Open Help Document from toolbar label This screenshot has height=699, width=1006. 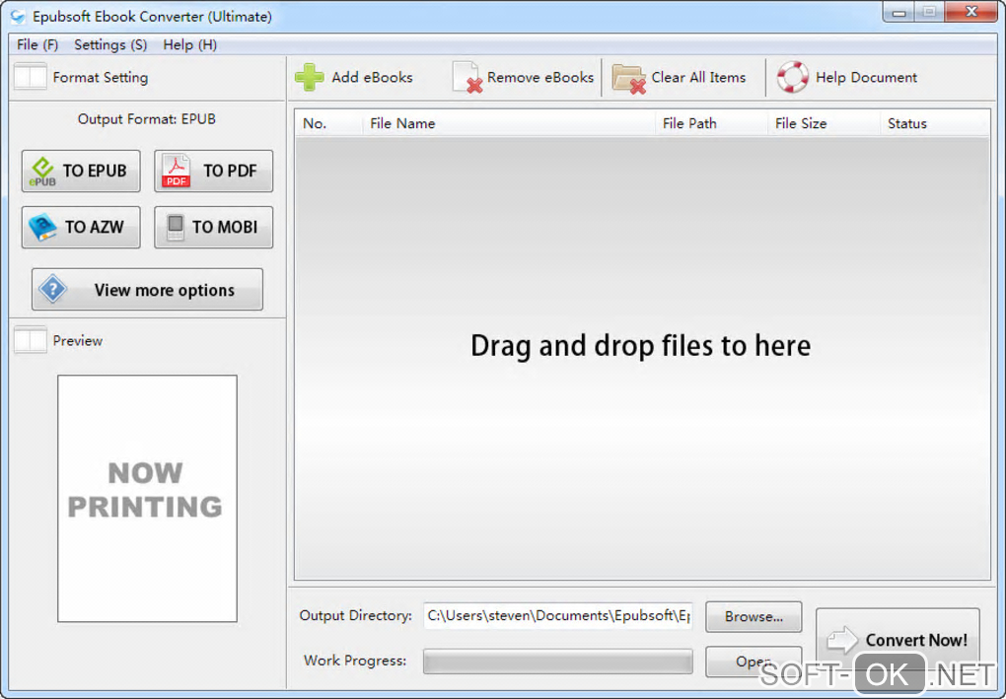pos(866,78)
